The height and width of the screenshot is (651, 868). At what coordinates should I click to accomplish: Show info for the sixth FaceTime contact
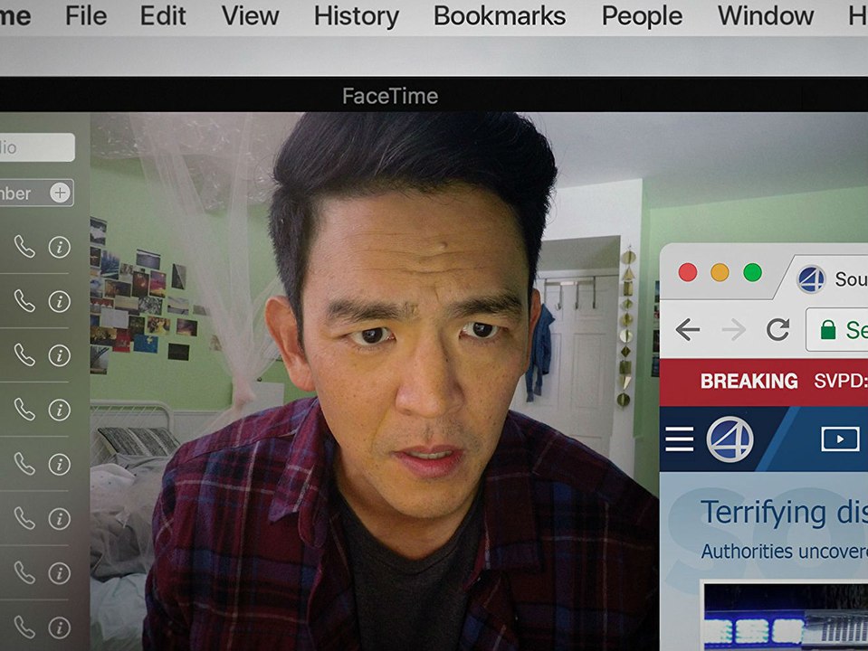59,518
